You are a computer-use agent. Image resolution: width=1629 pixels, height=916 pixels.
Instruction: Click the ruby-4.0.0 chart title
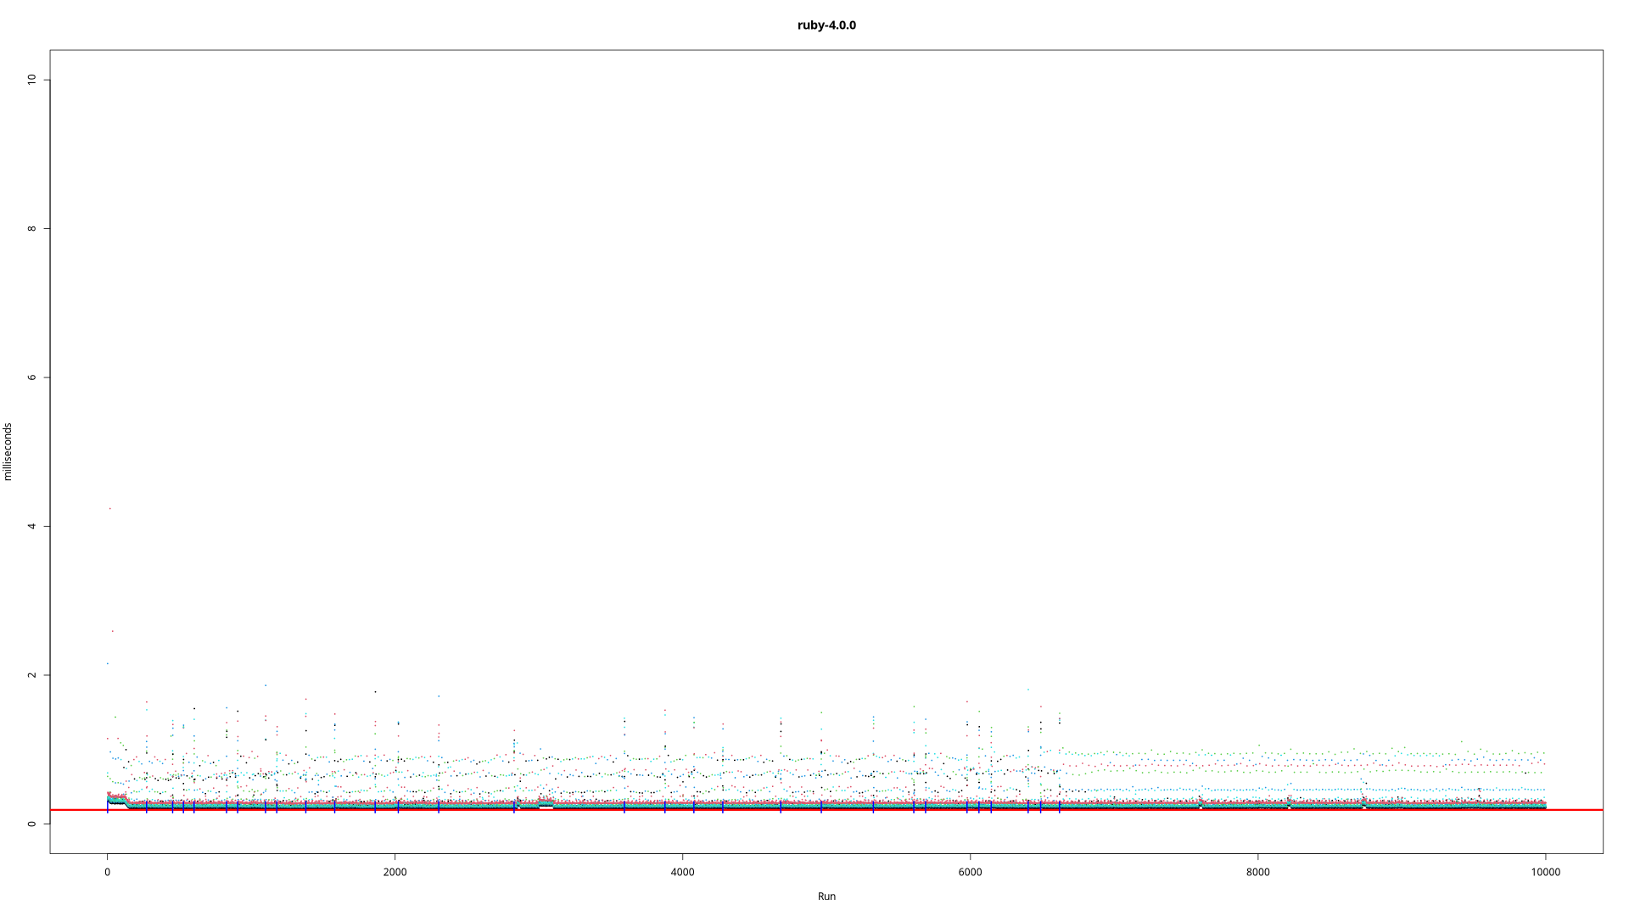click(826, 25)
